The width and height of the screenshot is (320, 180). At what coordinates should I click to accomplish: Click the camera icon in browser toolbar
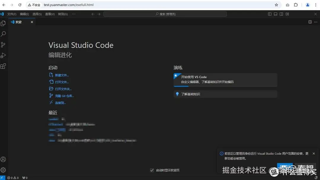point(287,5)
